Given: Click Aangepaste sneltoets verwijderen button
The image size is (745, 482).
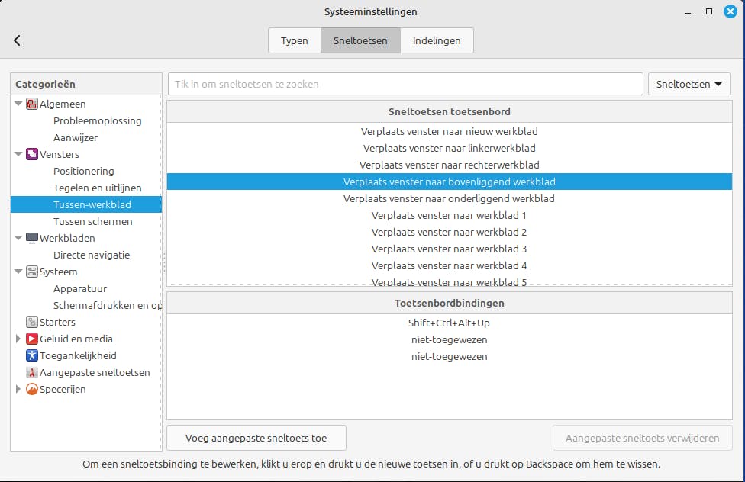Looking at the screenshot, I should pyautogui.click(x=643, y=438).
